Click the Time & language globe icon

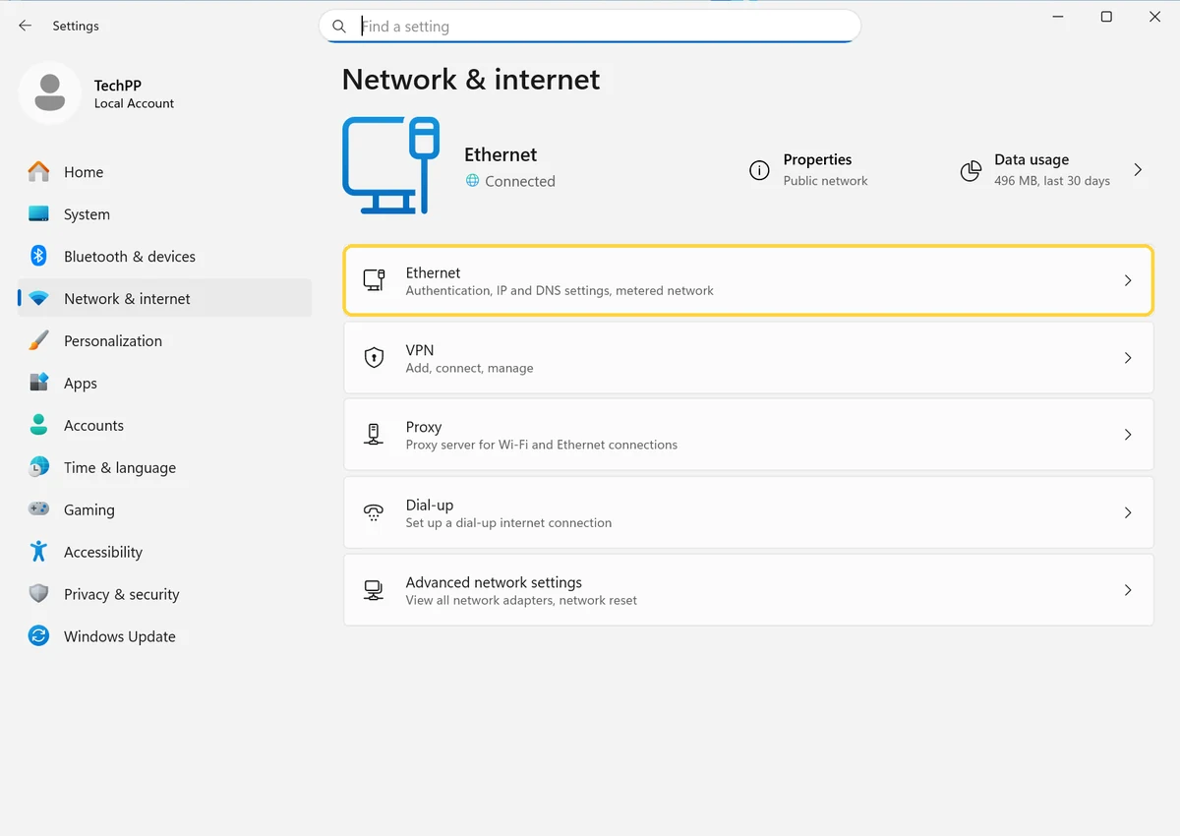pos(38,467)
